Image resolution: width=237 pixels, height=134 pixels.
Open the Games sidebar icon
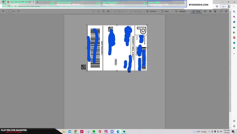click(234, 32)
